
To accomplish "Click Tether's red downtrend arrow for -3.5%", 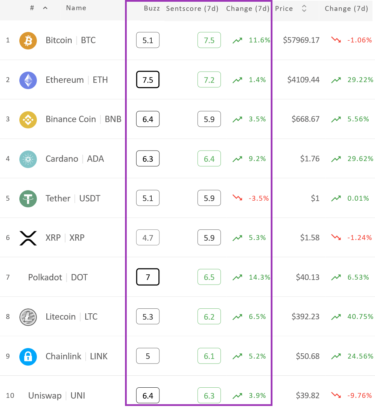I will pos(237,198).
